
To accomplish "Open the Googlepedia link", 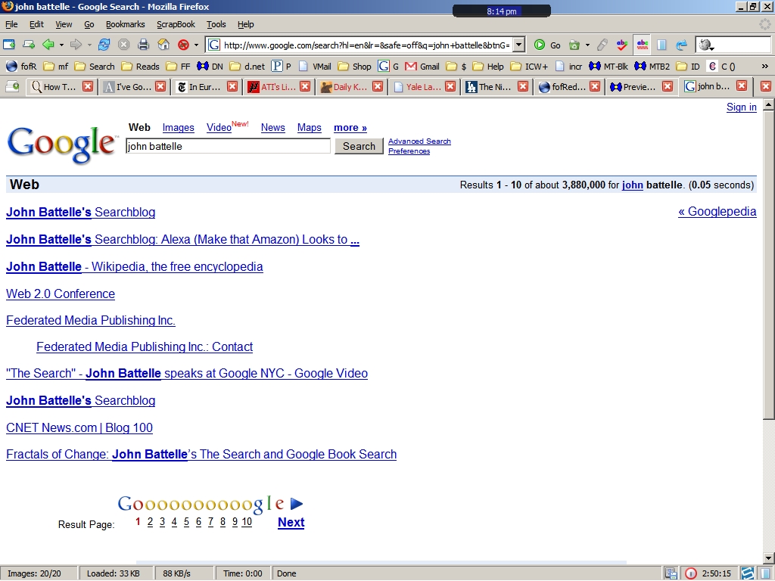I will click(717, 212).
